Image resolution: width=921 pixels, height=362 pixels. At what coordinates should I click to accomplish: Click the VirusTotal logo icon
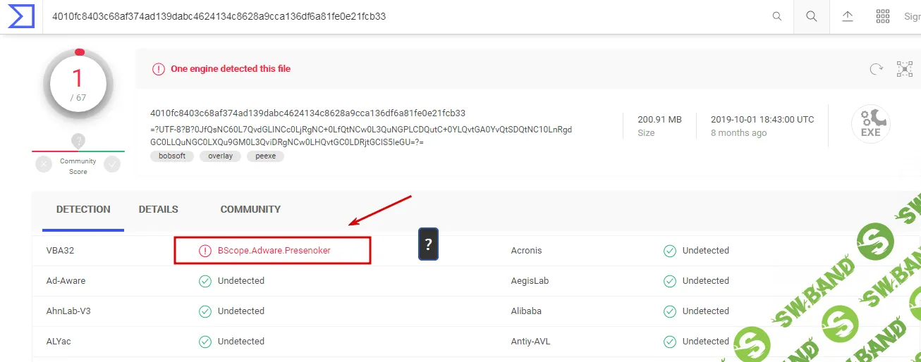(x=21, y=16)
